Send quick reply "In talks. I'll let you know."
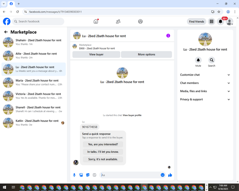 pos(103,152)
